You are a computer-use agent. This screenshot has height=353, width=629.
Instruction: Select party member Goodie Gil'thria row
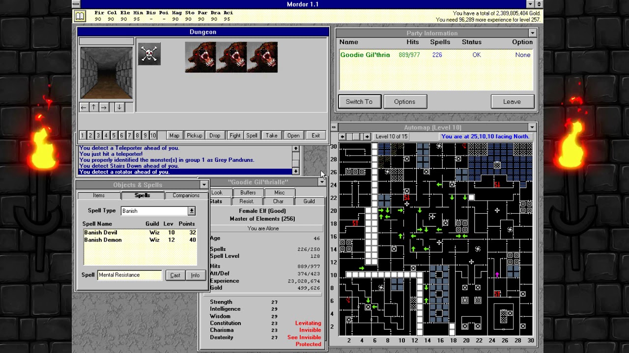435,55
